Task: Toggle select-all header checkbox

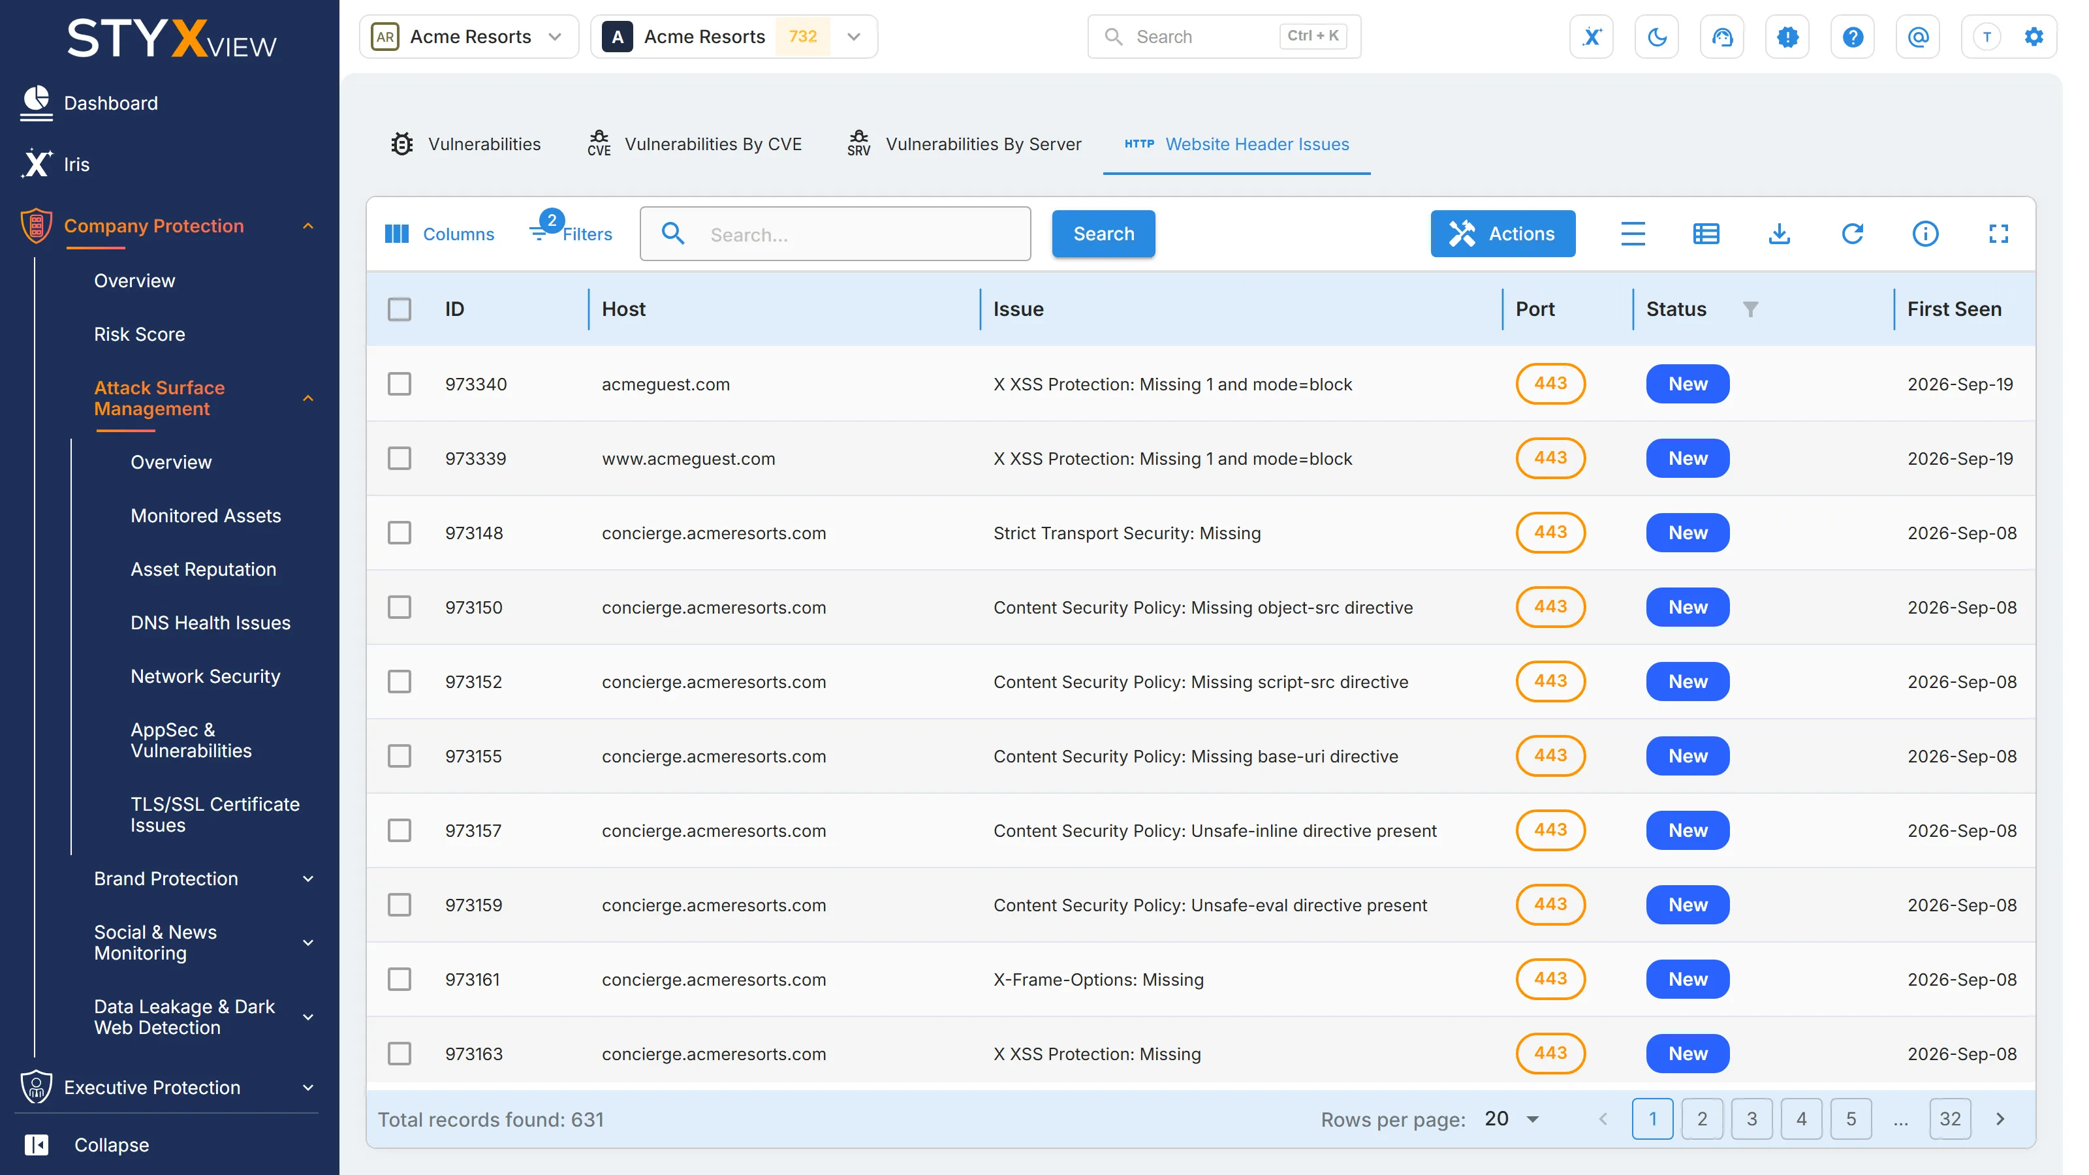Action: tap(399, 309)
